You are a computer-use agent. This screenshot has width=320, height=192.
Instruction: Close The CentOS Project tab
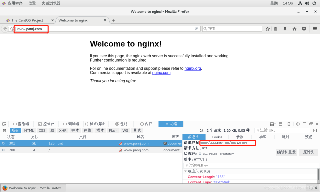[52, 20]
